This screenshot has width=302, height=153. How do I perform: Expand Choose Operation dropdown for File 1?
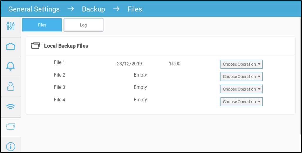(241, 64)
